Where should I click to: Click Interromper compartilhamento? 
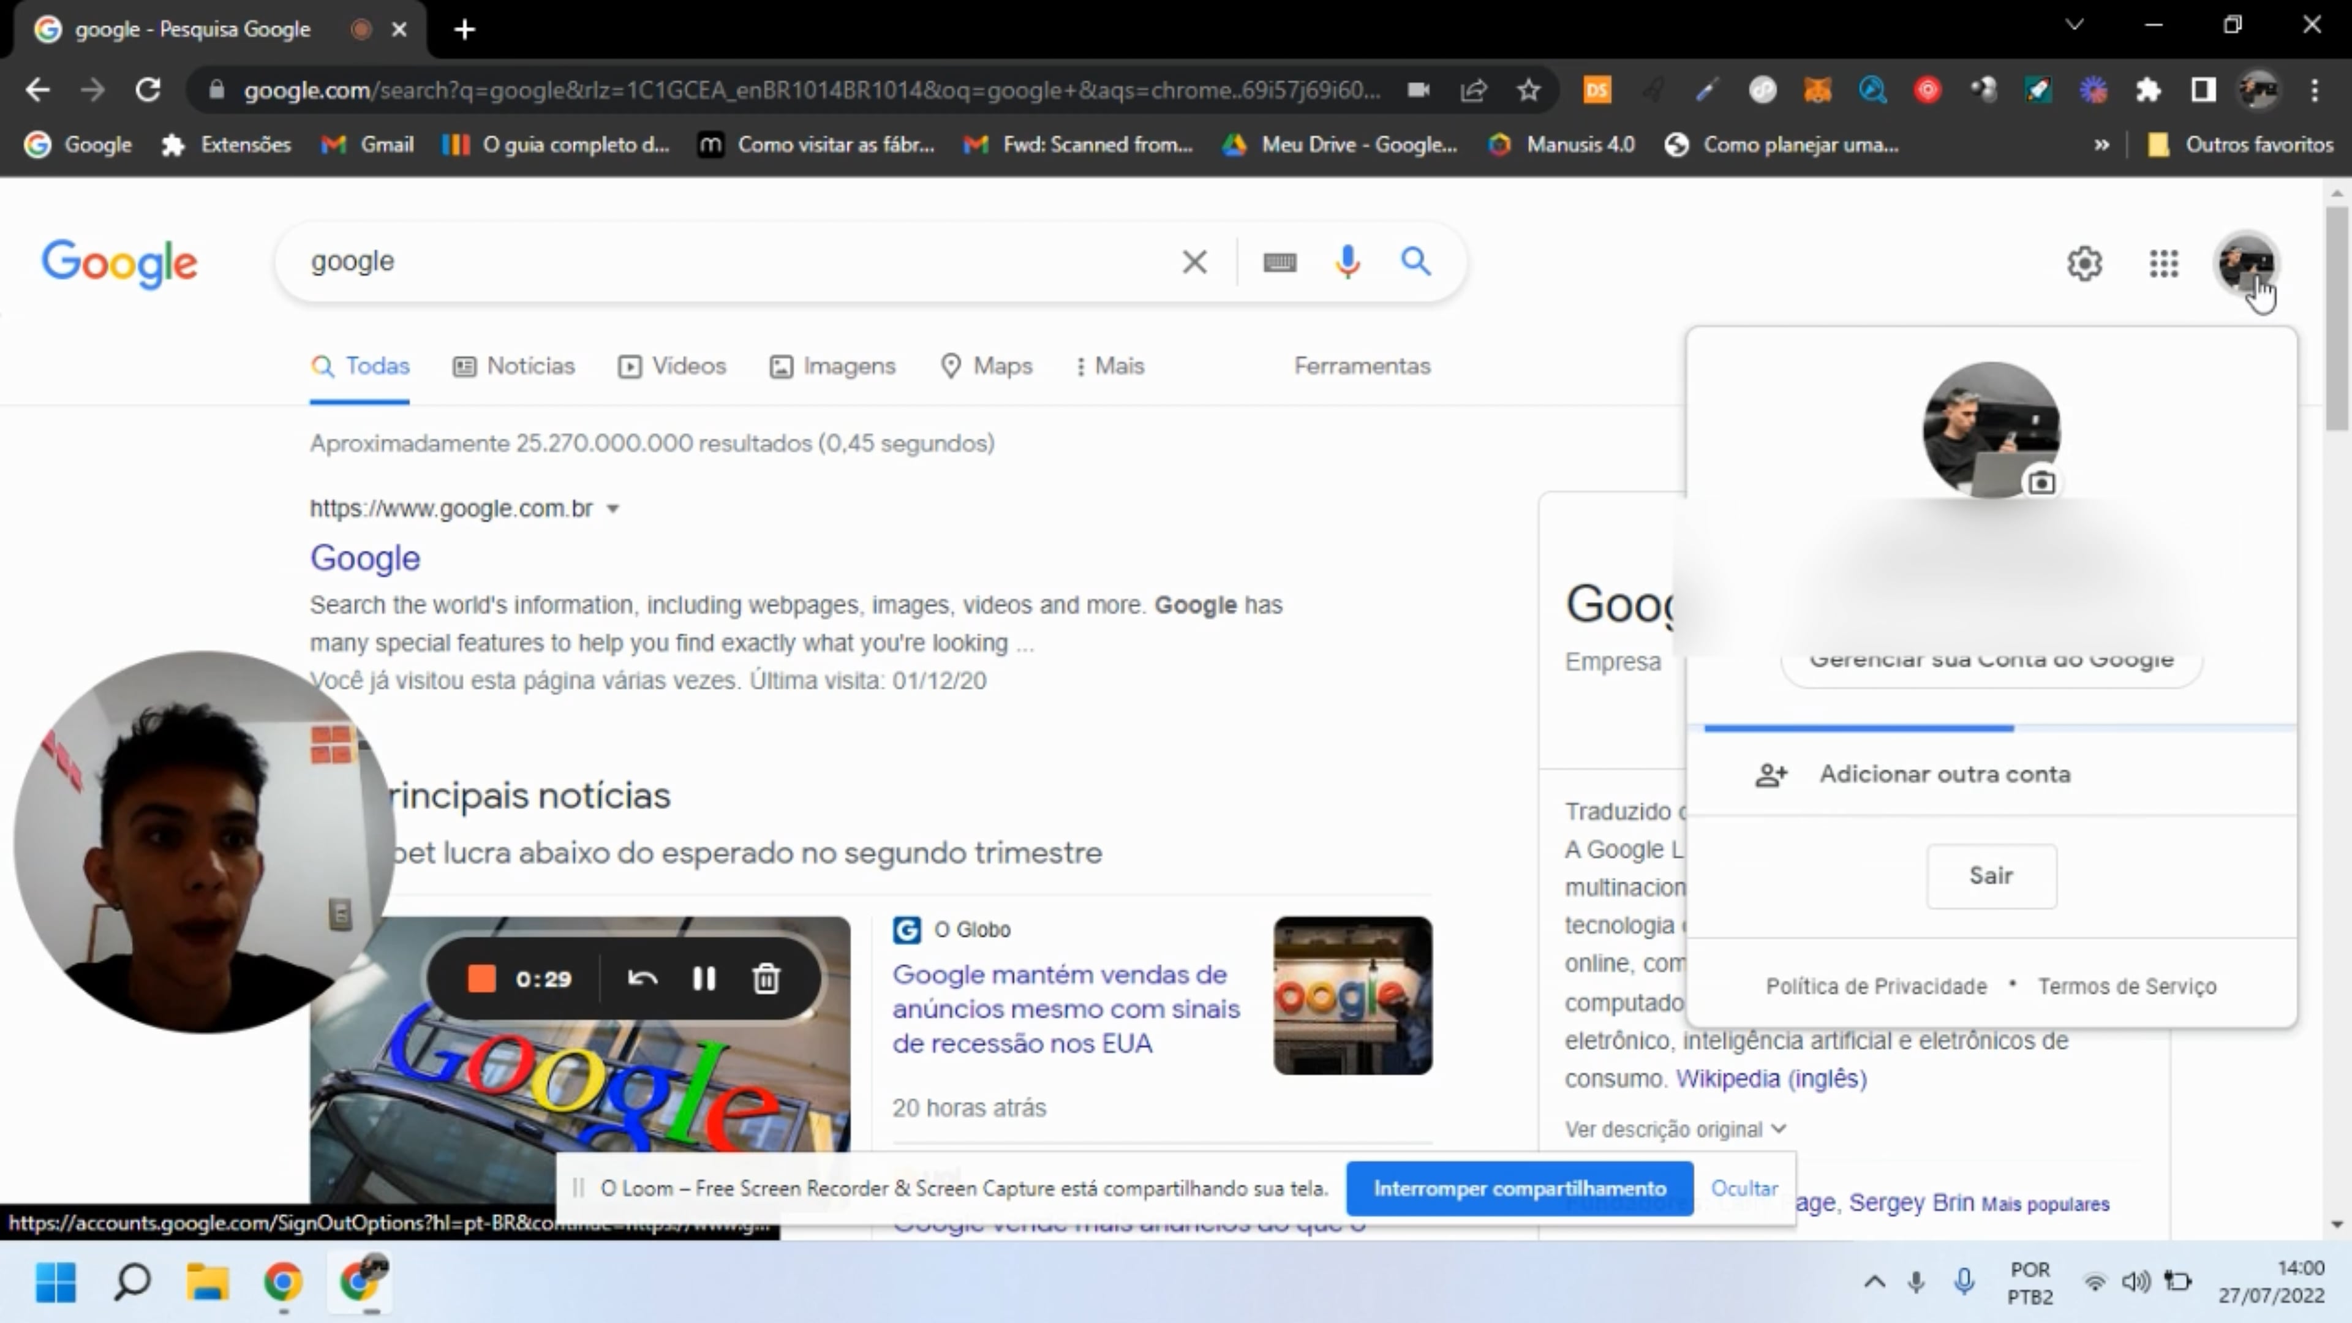(1519, 1188)
